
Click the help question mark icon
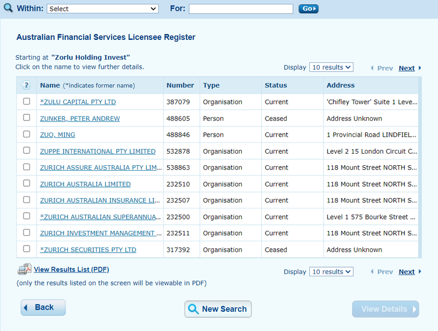(26, 85)
